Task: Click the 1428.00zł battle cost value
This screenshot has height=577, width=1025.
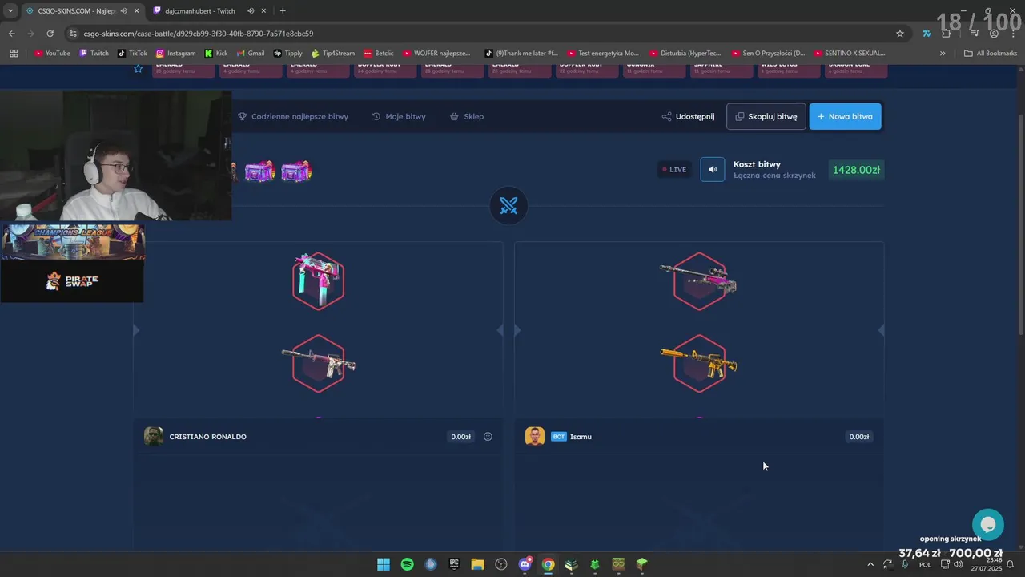Action: point(856,170)
